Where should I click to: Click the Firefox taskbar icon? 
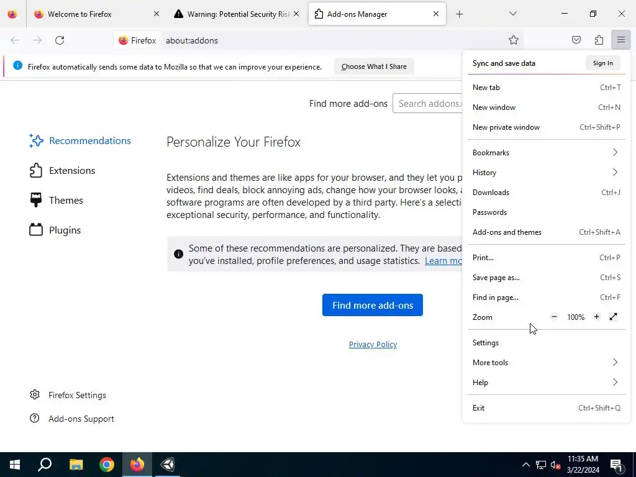tap(137, 465)
